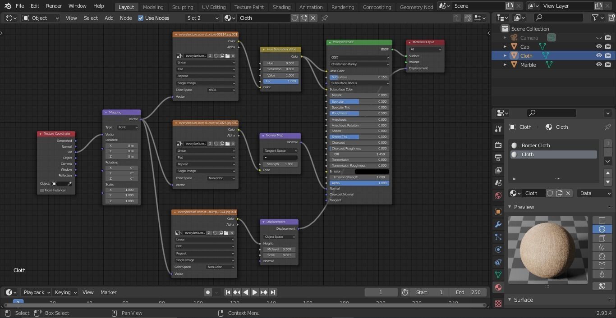Open the Render menu

pos(54,6)
